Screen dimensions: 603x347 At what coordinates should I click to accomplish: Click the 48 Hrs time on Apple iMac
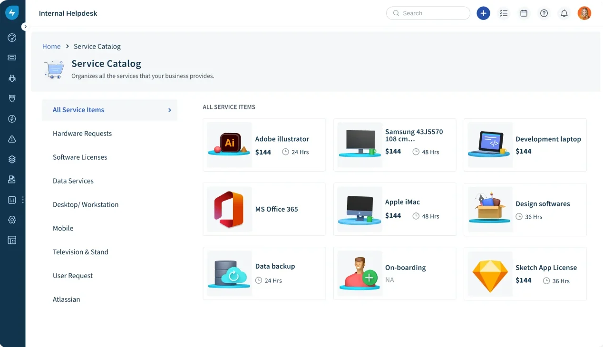pos(426,216)
